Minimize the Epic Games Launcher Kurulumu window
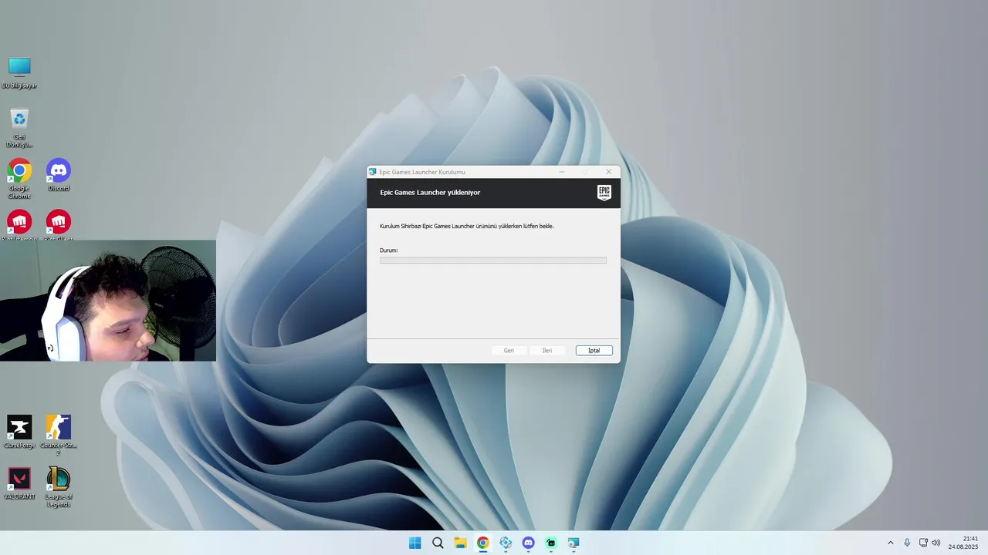The height and width of the screenshot is (555, 988). [562, 172]
